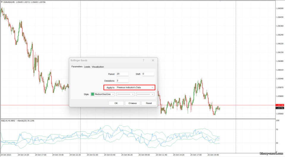
Task: Click the Shift input field
Action: pyautogui.click(x=148, y=74)
